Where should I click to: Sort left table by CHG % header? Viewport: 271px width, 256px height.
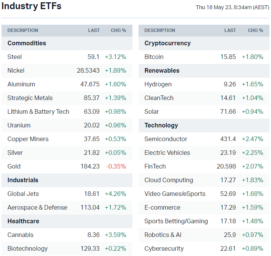[118, 30]
